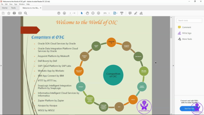
Task: Click the text WSO2 by WSO2
Action: coord(46,110)
